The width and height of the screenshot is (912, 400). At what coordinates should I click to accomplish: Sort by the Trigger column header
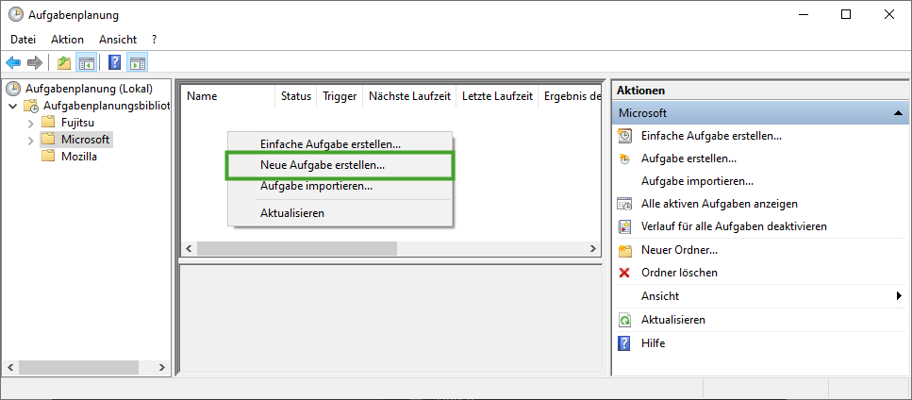(x=340, y=96)
